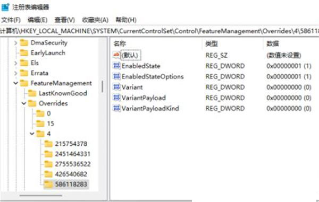319x202 pixels.
Task: Click the 2755536522 folder icon
Action: (48, 164)
